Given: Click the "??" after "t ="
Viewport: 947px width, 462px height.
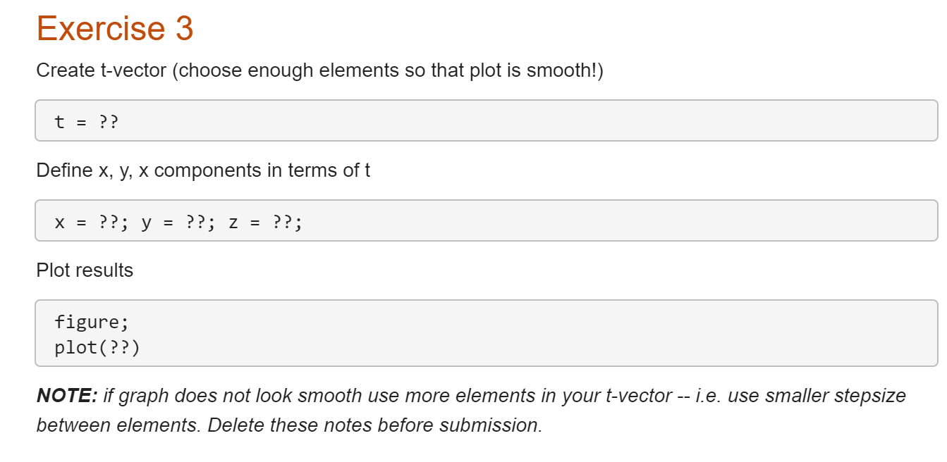Looking at the screenshot, I should [109, 123].
